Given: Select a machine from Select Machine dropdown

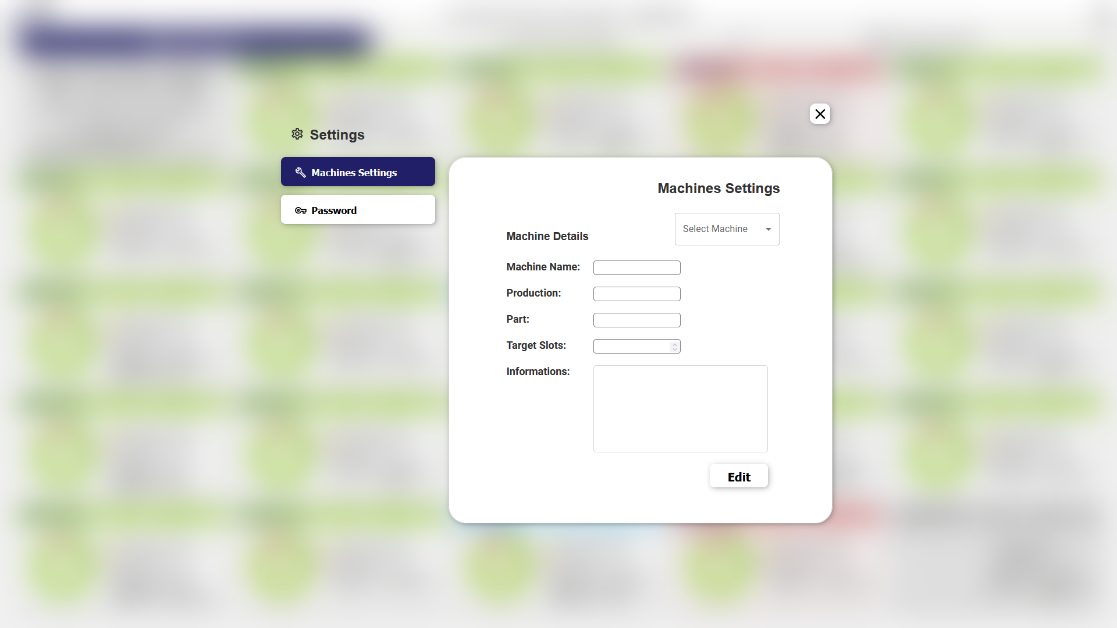Looking at the screenshot, I should 727,229.
